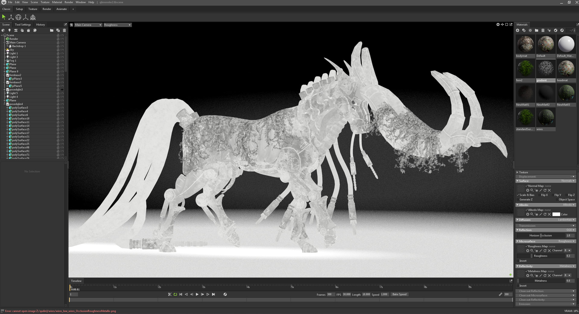Add a new light to the scene

[x=9, y=30]
